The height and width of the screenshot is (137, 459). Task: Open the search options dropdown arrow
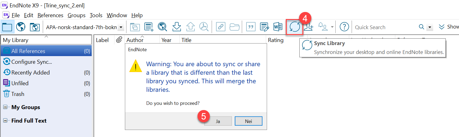430,27
